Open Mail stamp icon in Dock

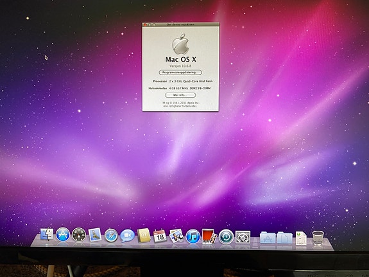95,235
